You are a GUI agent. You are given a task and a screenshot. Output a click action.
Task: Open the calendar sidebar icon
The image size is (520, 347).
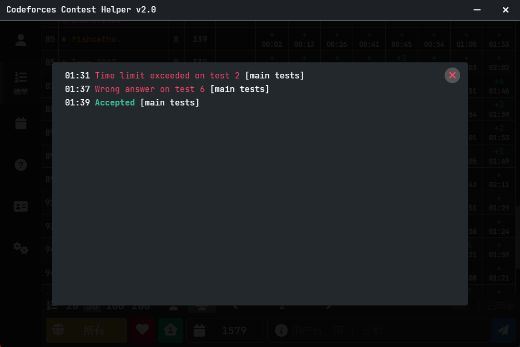tap(21, 123)
